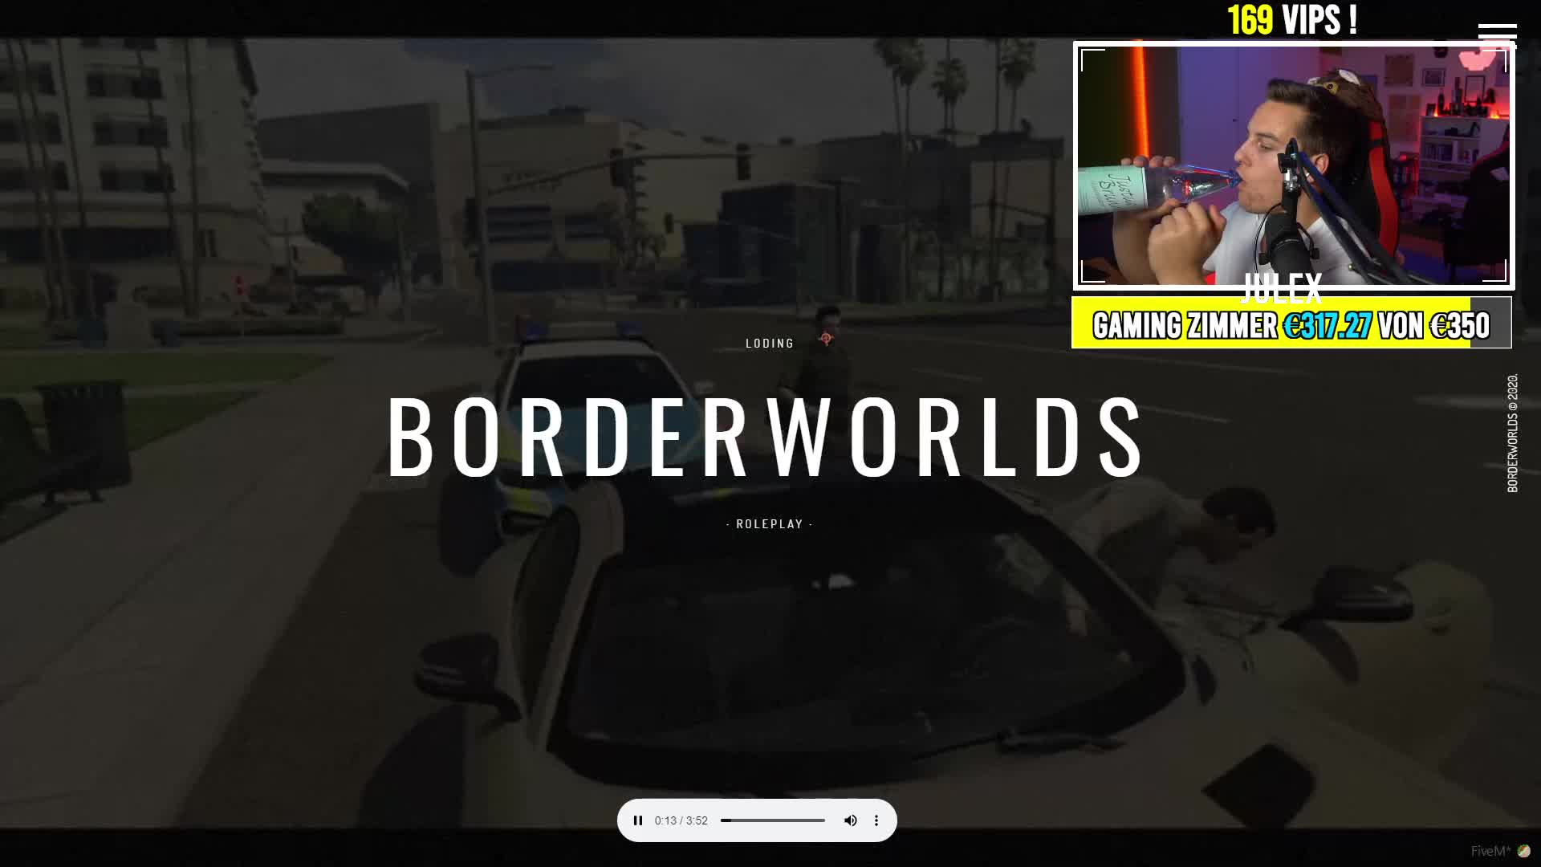1541x867 pixels.
Task: Click the 169 VIPS counter
Action: point(1292,19)
